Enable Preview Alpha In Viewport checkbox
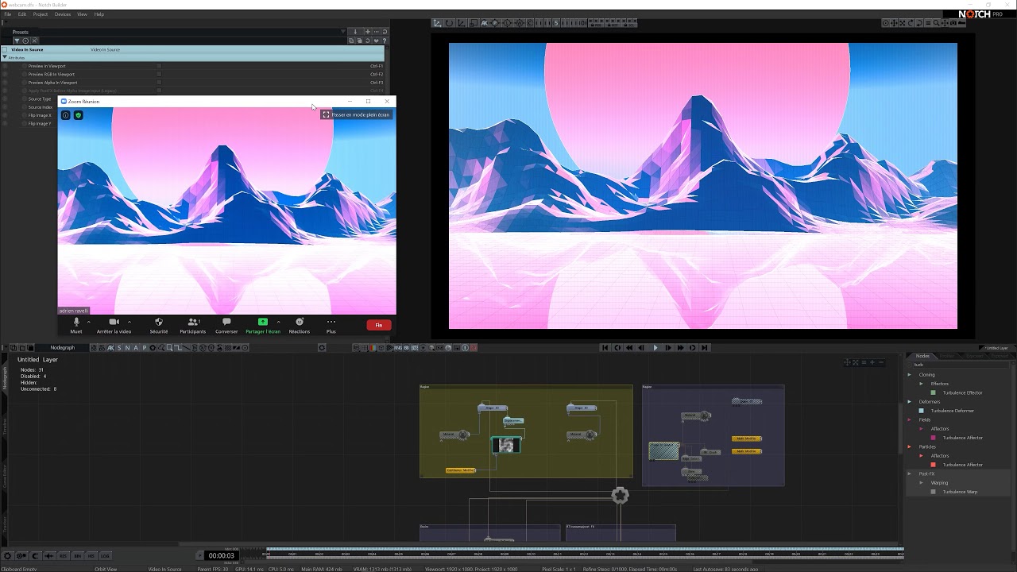Viewport: 1017px width, 572px height. click(159, 83)
